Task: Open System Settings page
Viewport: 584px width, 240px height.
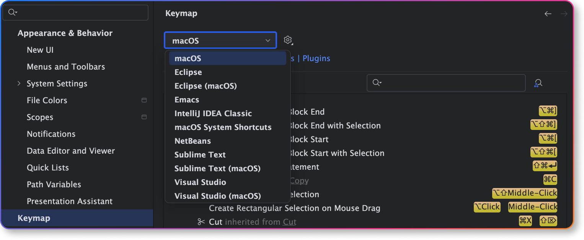Action: [57, 84]
